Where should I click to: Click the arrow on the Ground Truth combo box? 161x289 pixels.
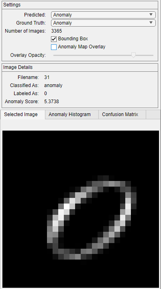tap(151, 23)
